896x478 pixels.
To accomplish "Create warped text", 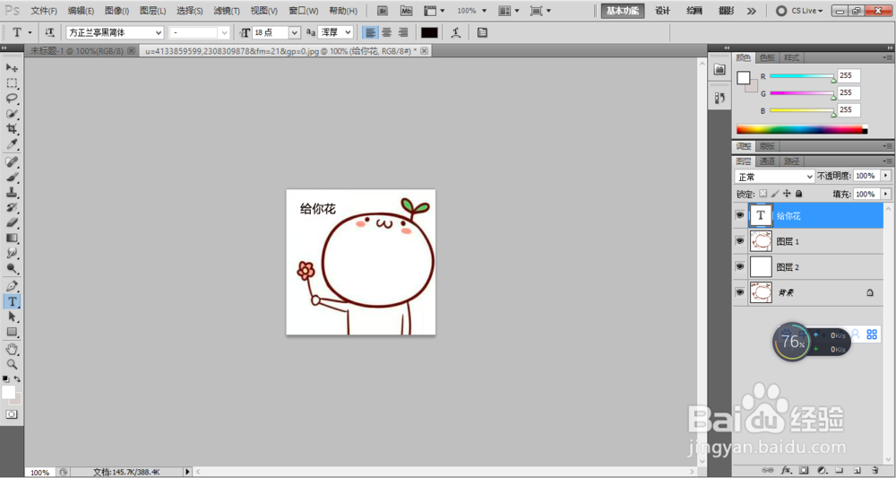I will point(455,32).
